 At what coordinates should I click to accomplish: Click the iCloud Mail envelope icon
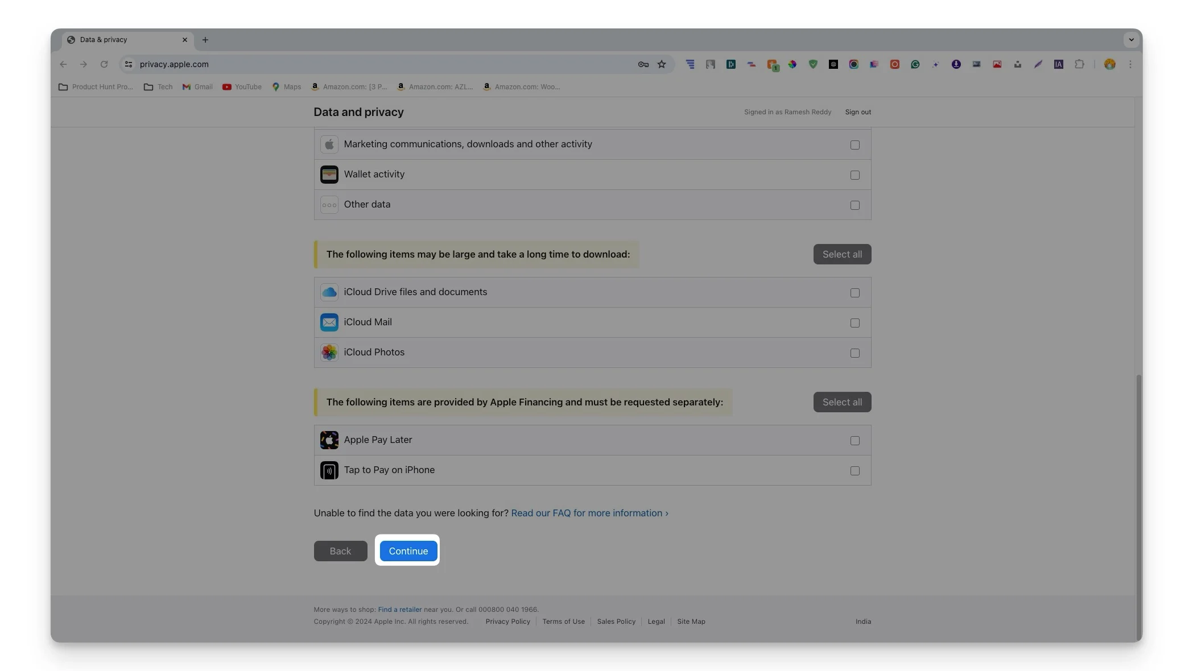click(329, 322)
